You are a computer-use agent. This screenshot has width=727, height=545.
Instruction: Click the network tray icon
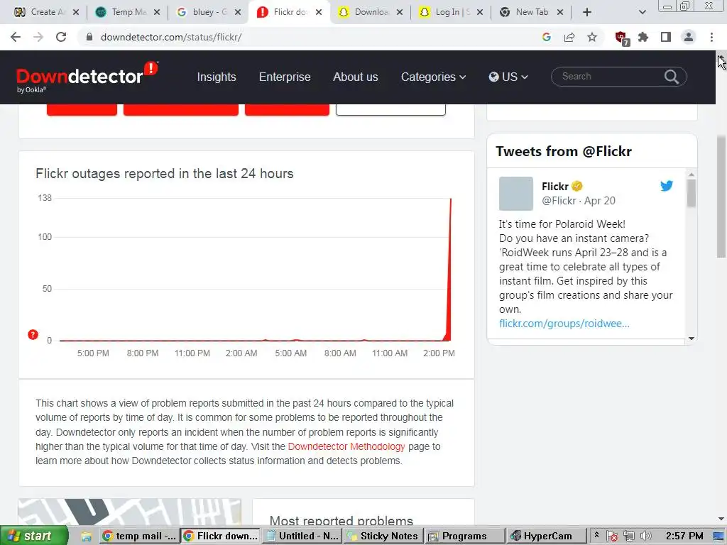[629, 536]
